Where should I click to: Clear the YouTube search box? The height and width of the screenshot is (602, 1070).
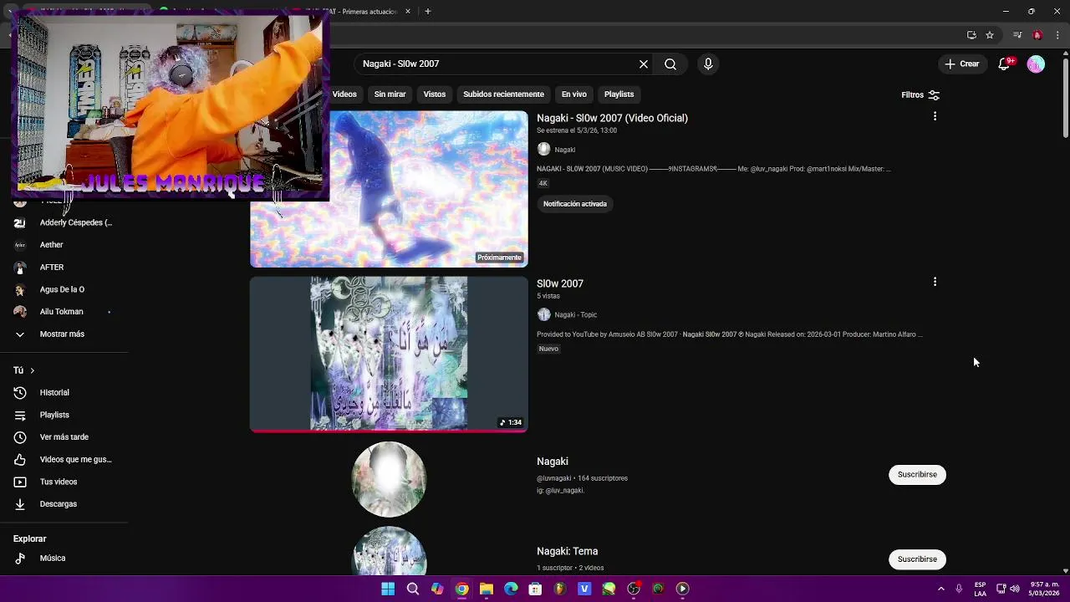(644, 64)
